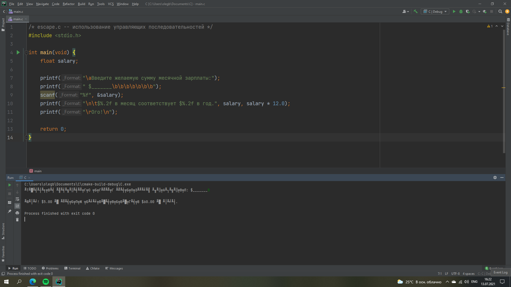511x287 pixels.
Task: Collapse the main function fold marker
Action: point(26,53)
